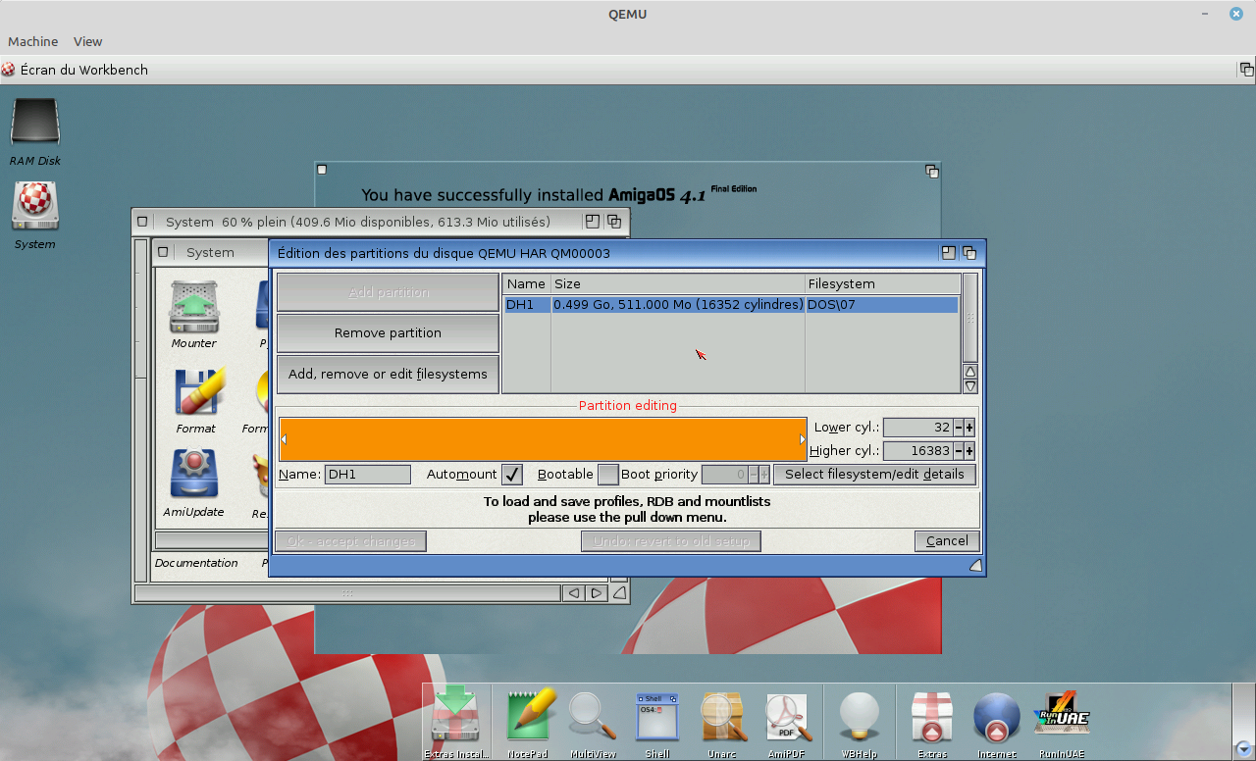Image resolution: width=1256 pixels, height=761 pixels.
Task: Click the Lower cyl. value field
Action: [917, 428]
